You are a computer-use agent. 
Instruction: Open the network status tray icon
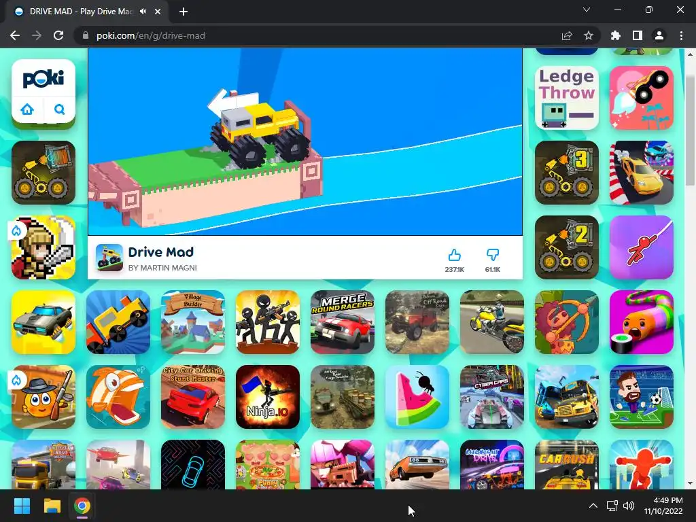pos(612,506)
